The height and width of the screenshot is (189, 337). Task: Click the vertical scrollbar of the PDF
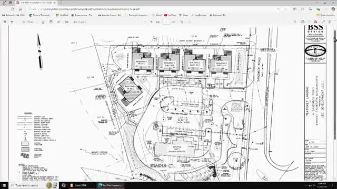(335, 86)
